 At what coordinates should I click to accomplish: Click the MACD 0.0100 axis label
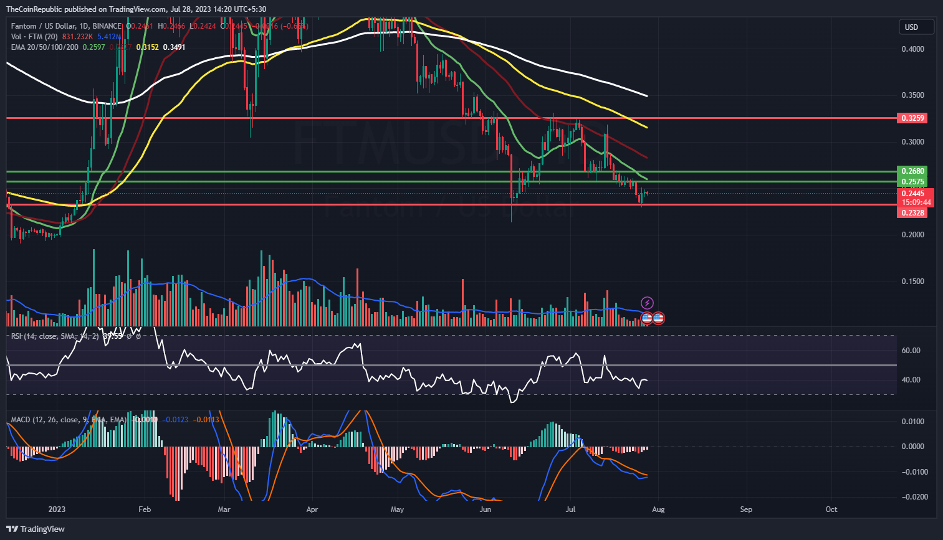[x=913, y=422]
